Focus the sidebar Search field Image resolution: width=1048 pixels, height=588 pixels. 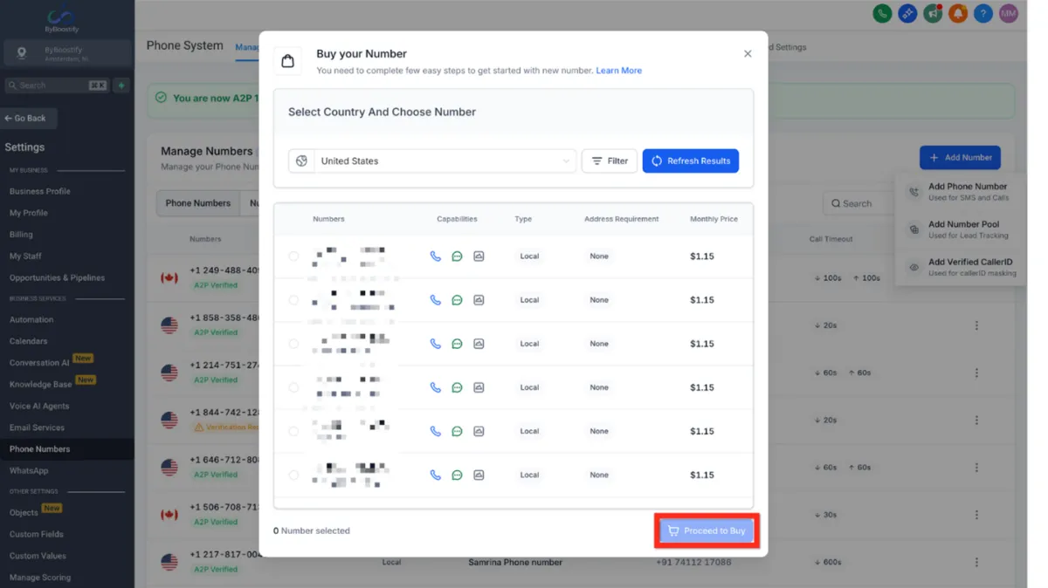click(57, 85)
